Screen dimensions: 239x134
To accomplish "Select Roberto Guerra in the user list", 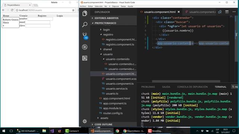I will point(10,20).
